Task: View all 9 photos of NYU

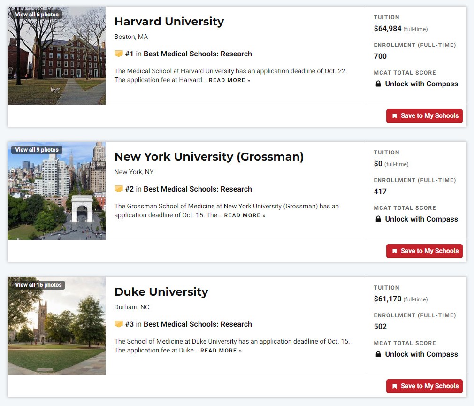Action: point(37,150)
